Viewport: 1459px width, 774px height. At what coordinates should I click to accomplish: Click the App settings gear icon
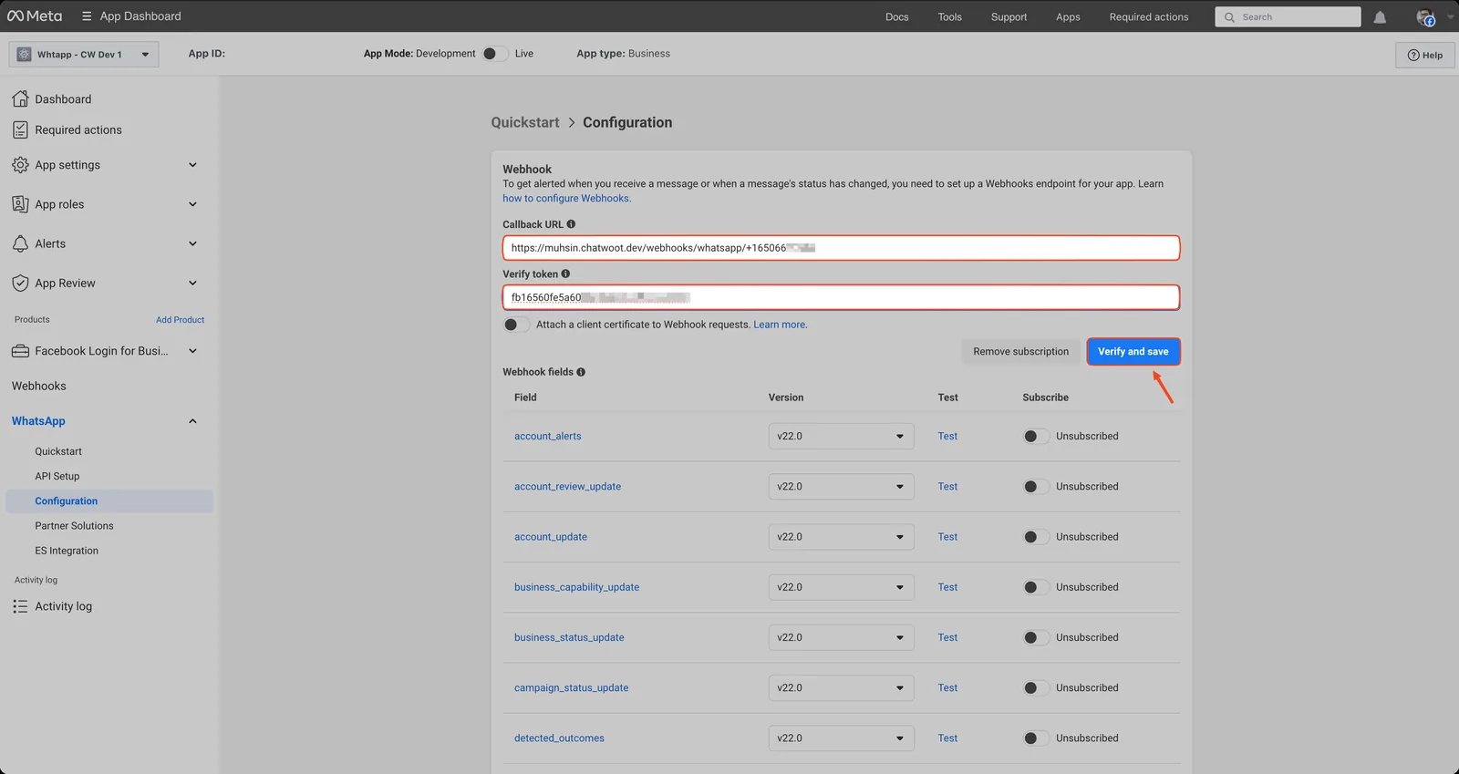click(20, 165)
